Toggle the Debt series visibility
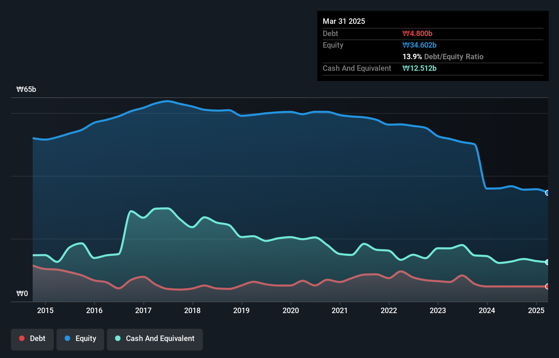This screenshot has height=358, width=559. click(x=32, y=339)
